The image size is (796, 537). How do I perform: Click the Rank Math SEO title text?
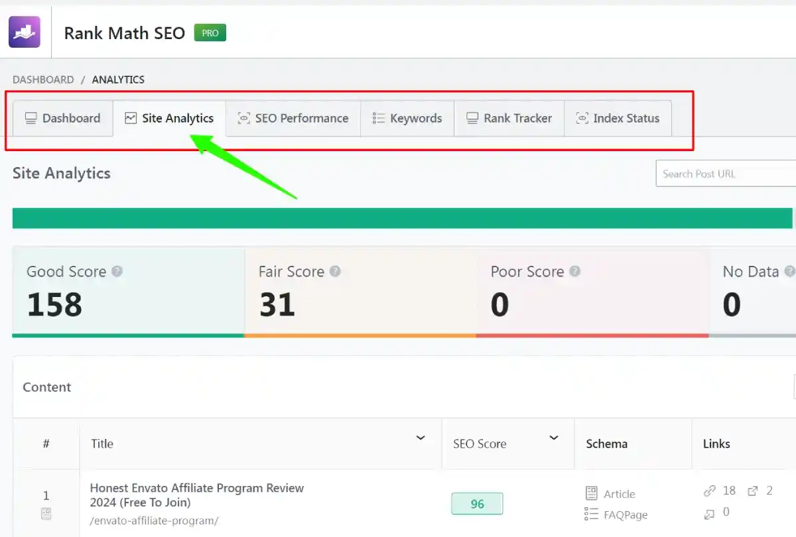click(125, 33)
